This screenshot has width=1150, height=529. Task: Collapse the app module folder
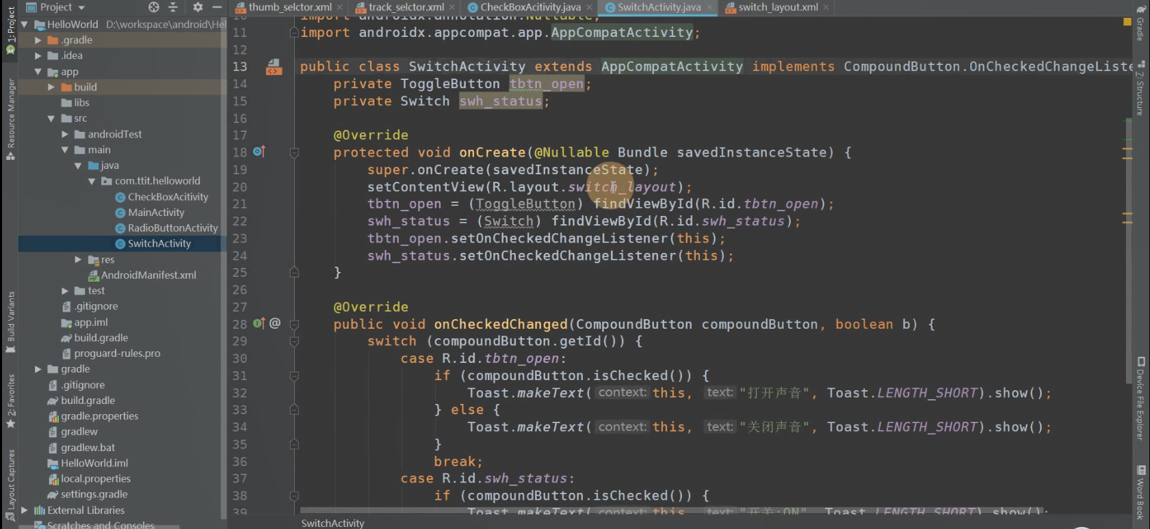pyautogui.click(x=38, y=72)
